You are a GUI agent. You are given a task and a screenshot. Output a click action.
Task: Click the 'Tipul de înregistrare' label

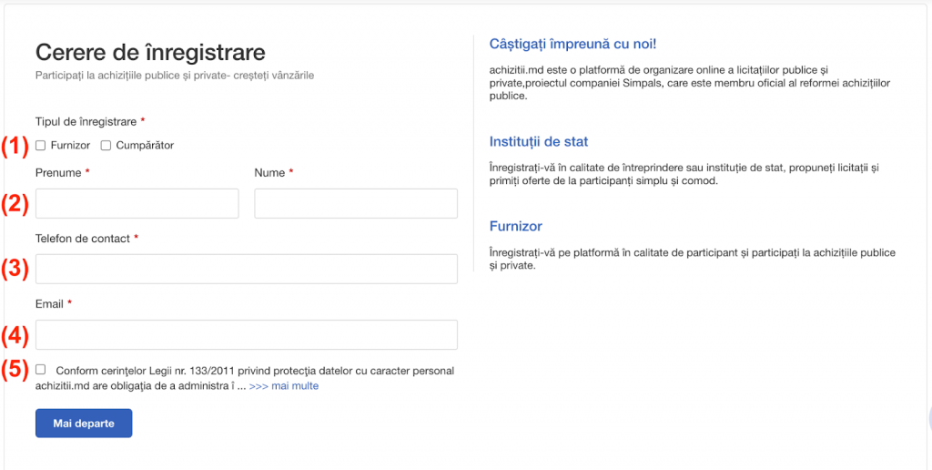point(86,121)
